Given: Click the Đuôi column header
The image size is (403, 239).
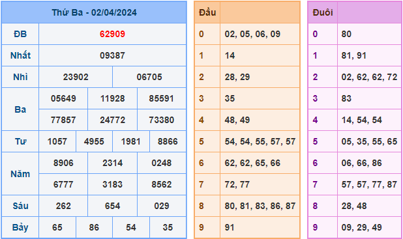Looking at the screenshot, I should pos(323,12).
